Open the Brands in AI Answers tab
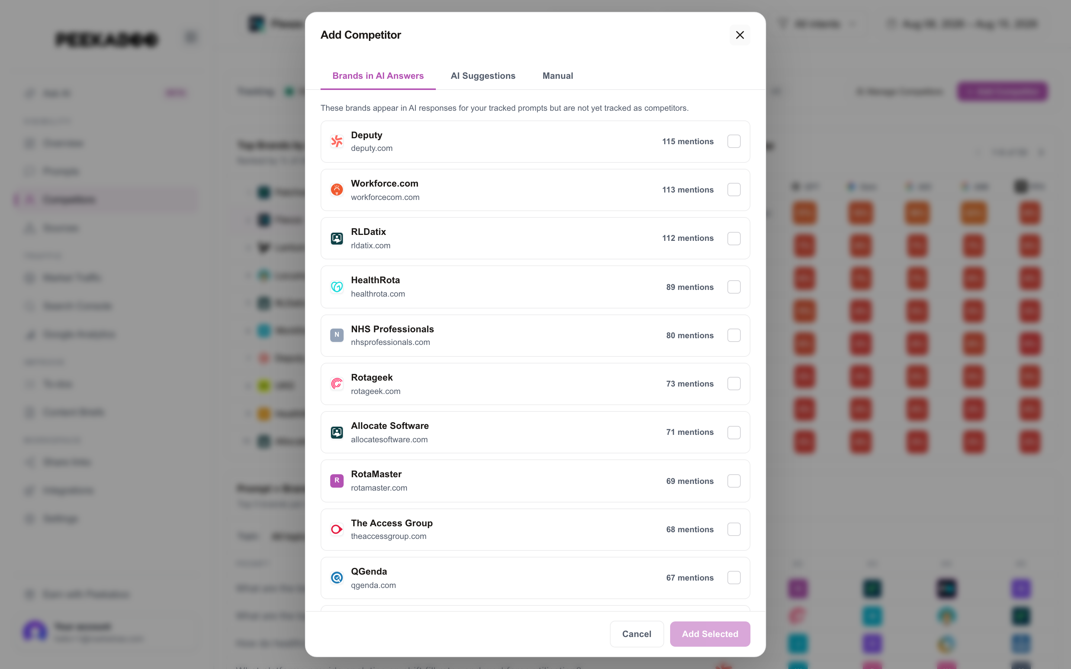Image resolution: width=1071 pixels, height=669 pixels. [378, 76]
